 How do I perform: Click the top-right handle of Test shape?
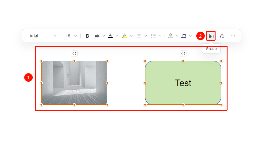(221, 61)
